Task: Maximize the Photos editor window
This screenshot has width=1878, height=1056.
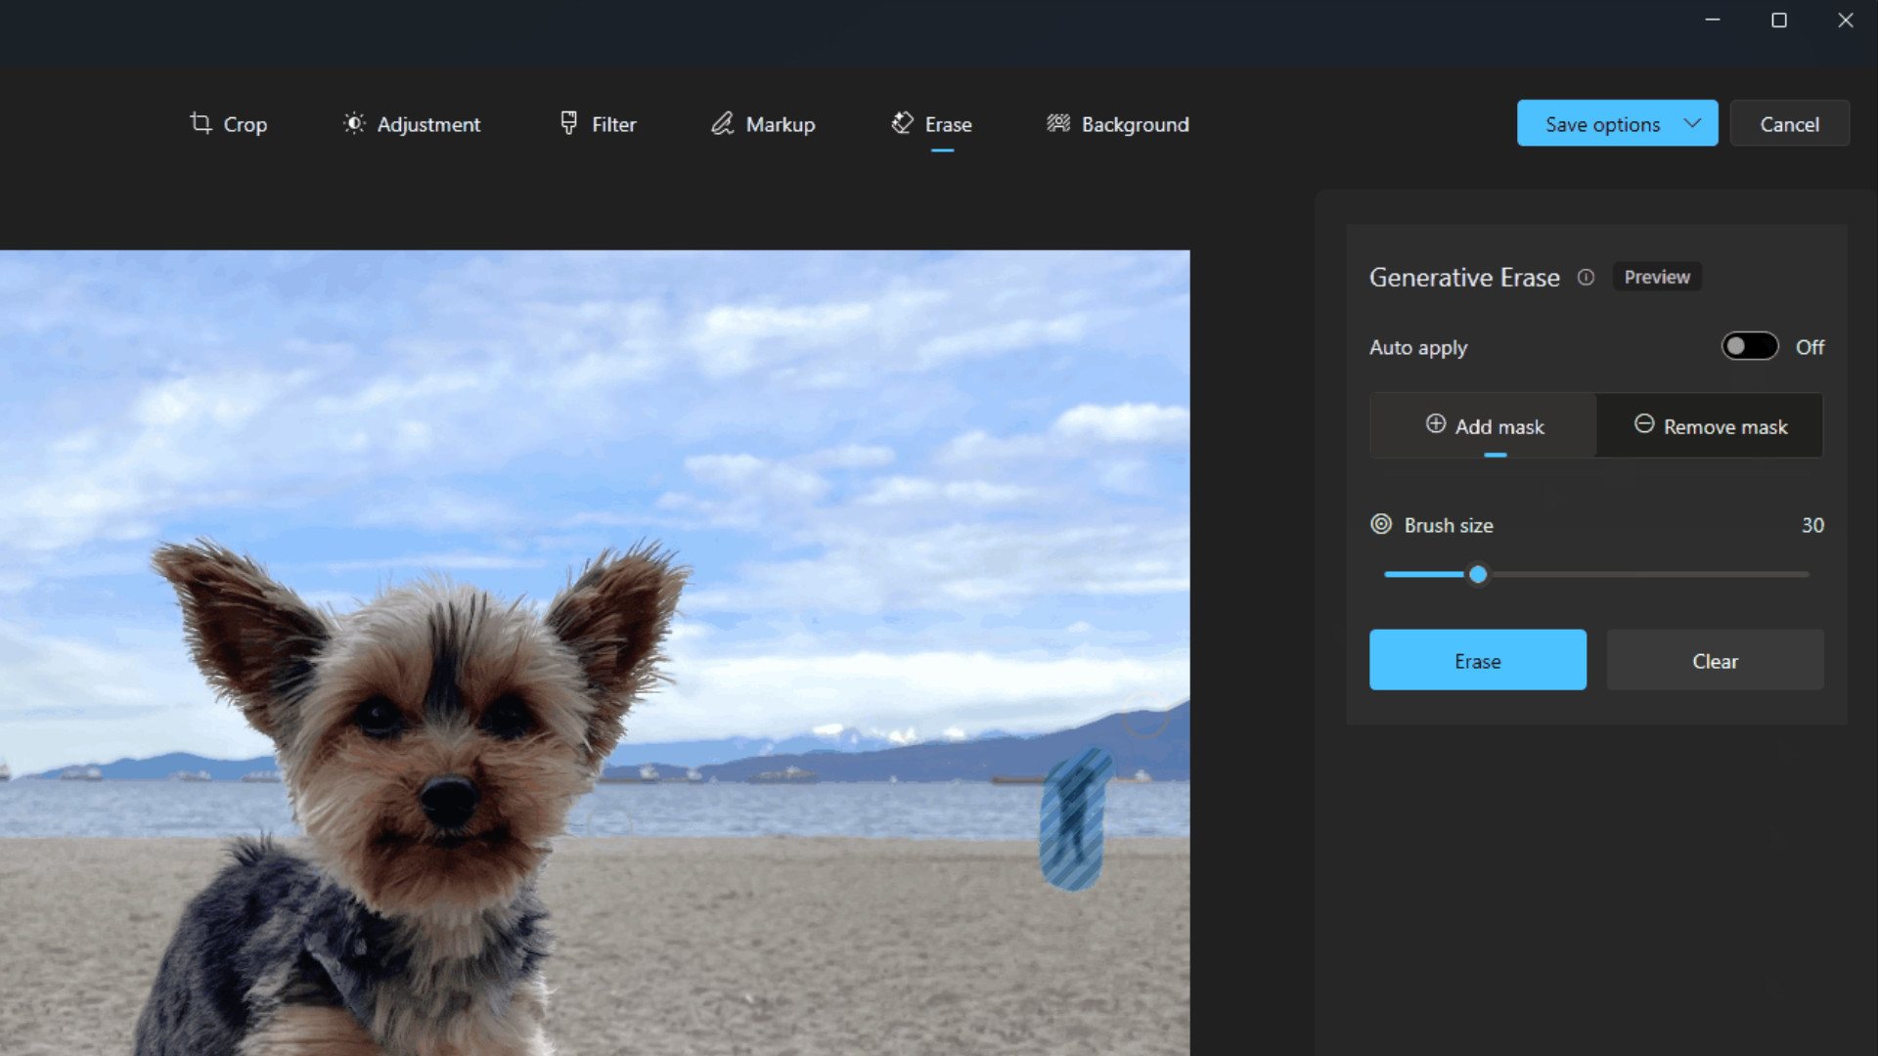Action: coord(1778,21)
